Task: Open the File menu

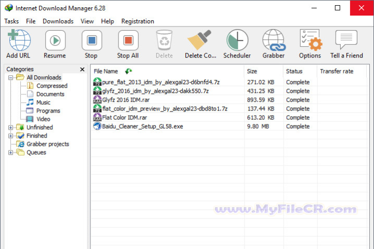Action: [x=31, y=21]
